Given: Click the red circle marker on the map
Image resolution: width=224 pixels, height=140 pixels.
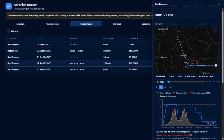Looking at the screenshot, I should click(197, 61).
